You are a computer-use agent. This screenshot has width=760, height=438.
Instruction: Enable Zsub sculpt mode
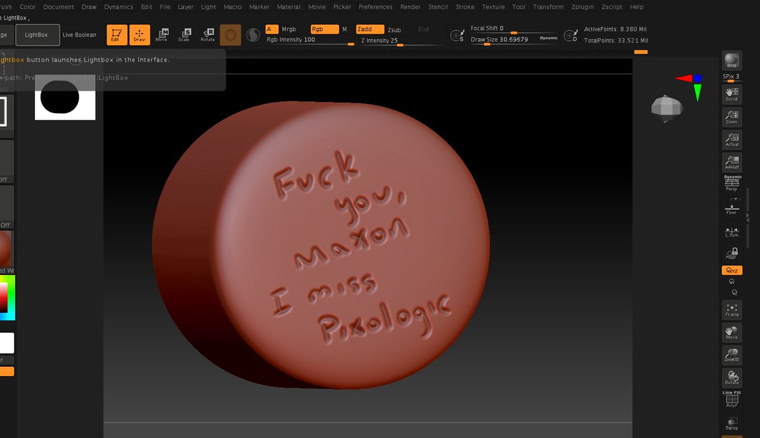coord(394,30)
